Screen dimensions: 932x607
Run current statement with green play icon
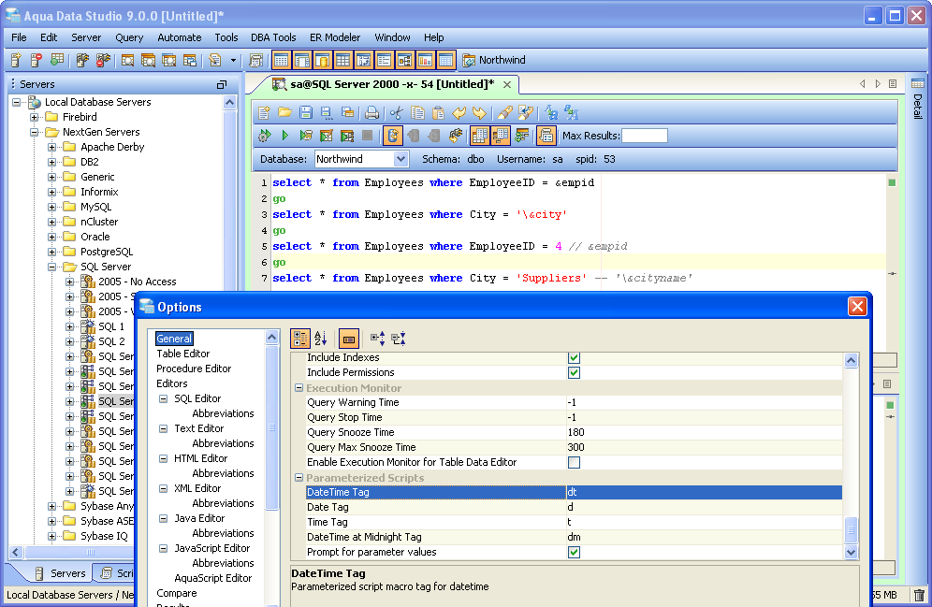click(x=285, y=136)
